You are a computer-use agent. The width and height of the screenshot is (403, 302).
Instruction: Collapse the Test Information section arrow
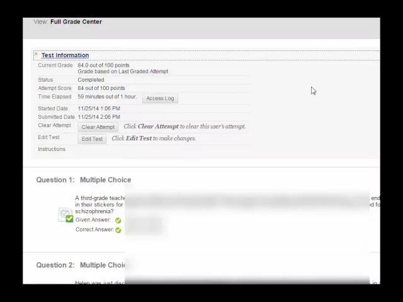36,54
